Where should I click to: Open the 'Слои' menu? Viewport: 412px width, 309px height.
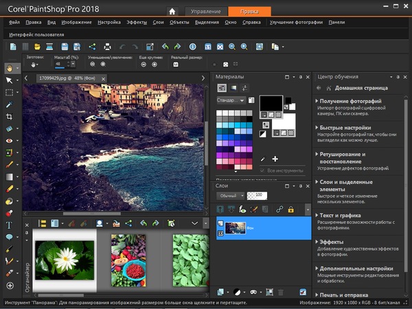tap(157, 23)
